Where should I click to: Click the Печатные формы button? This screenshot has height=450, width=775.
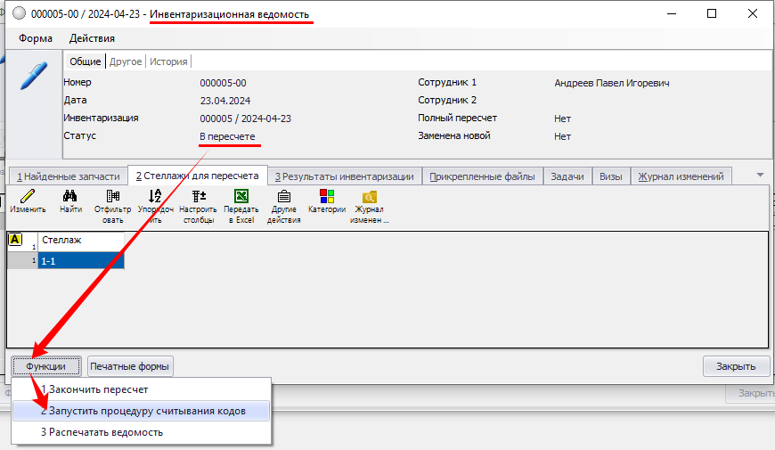(130, 365)
